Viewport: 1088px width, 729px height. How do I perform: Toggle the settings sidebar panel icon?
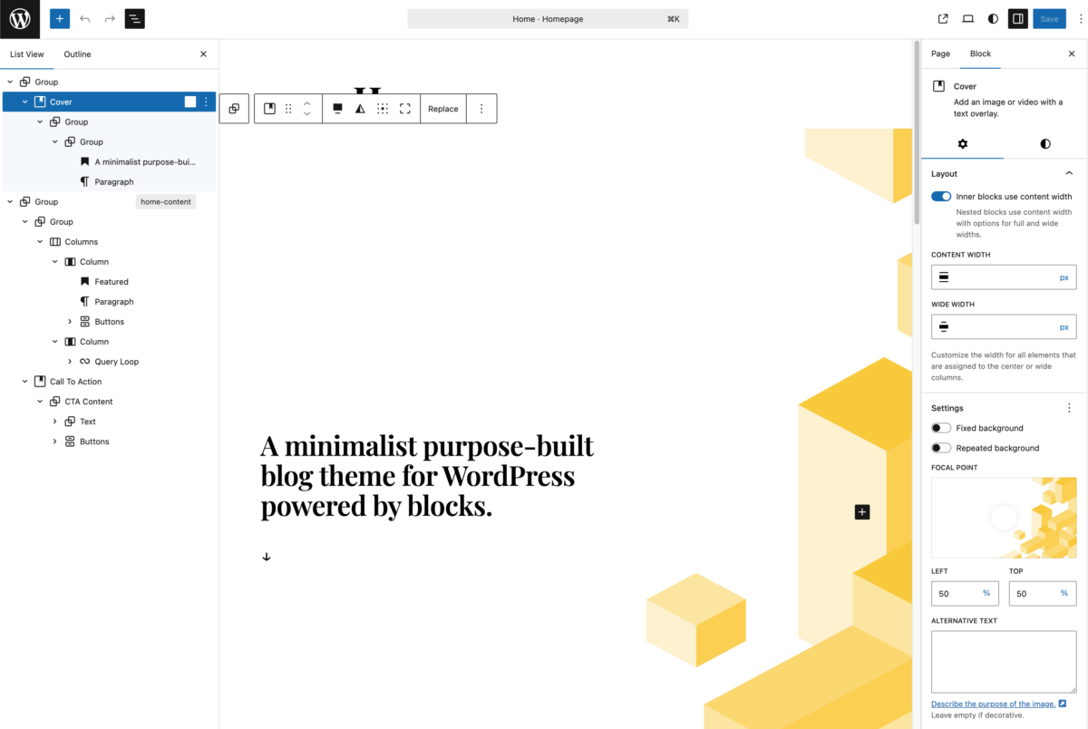[x=1018, y=18]
